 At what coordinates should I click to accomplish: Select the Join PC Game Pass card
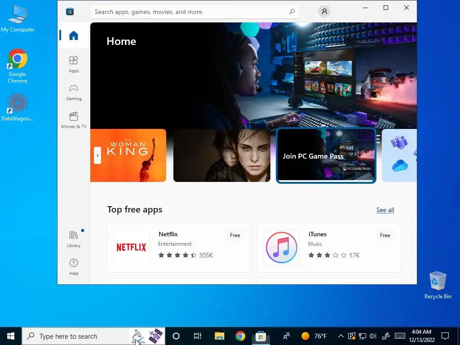pos(326,155)
